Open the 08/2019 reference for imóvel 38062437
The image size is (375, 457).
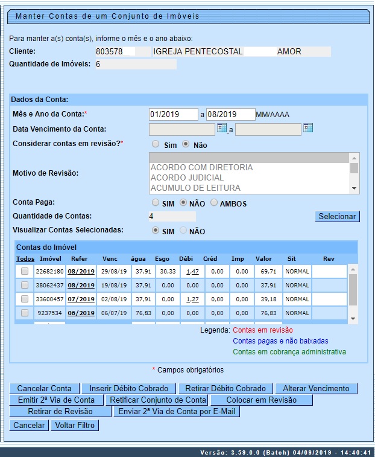coord(81,286)
